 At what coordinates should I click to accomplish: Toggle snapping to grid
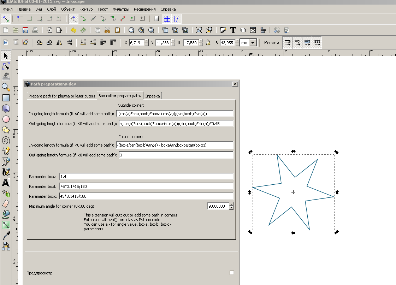pos(167,19)
